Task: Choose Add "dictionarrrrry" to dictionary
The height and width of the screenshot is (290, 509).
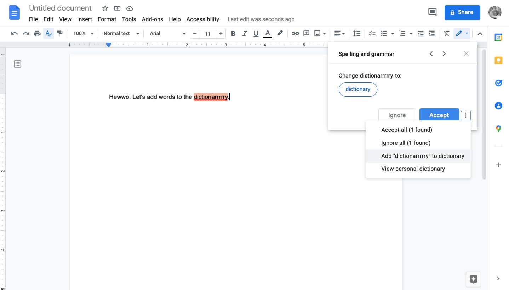Action: [x=422, y=156]
